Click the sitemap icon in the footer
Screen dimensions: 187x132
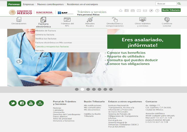[x=40, y=103]
